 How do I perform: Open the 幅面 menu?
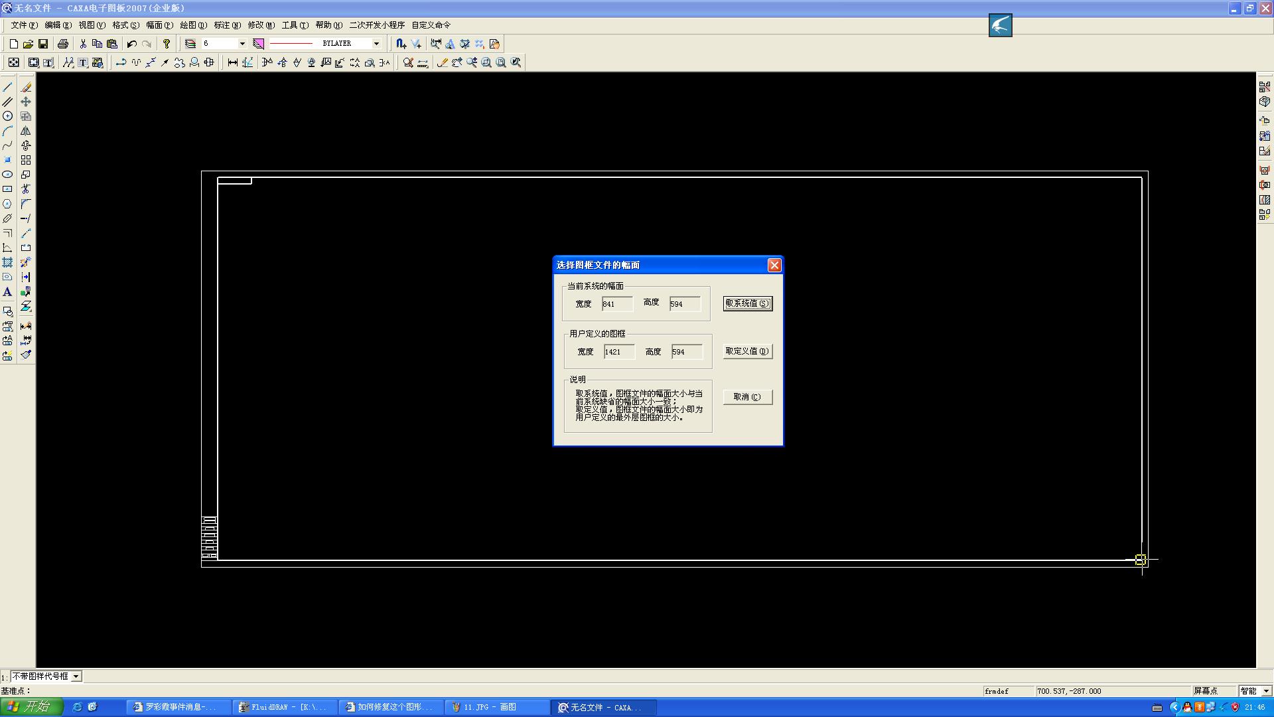click(x=159, y=25)
